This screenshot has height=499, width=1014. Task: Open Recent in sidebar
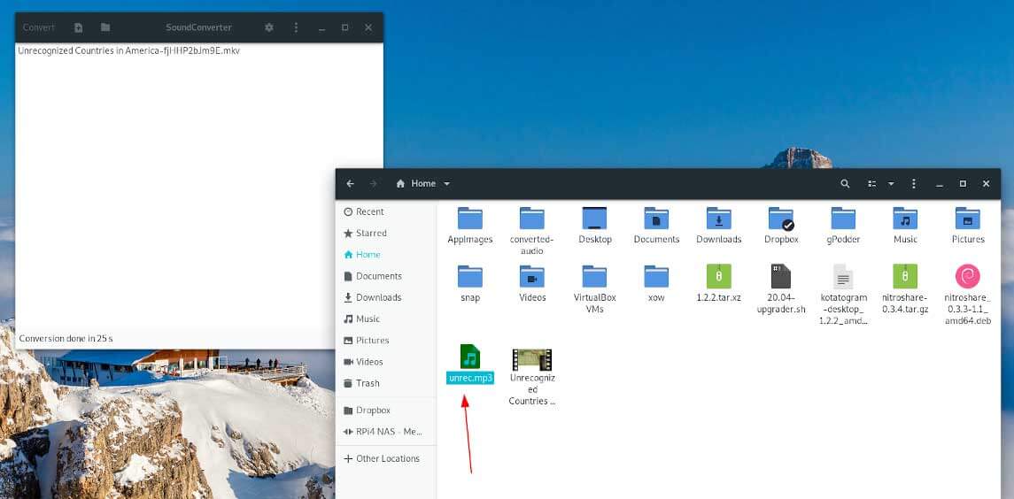386,211
